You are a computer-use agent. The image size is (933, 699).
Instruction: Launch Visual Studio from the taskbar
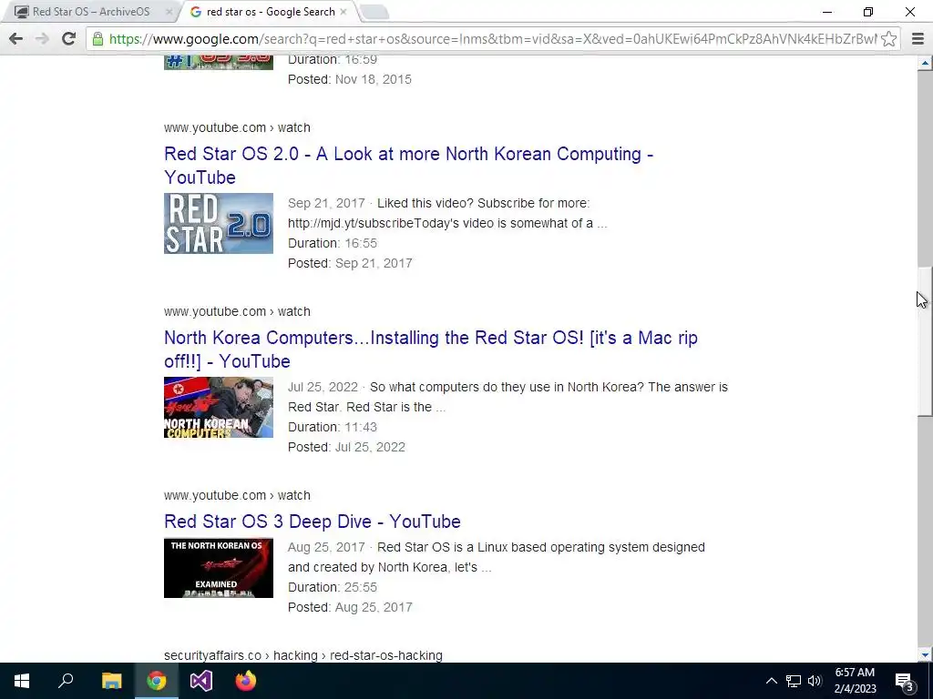click(x=201, y=681)
